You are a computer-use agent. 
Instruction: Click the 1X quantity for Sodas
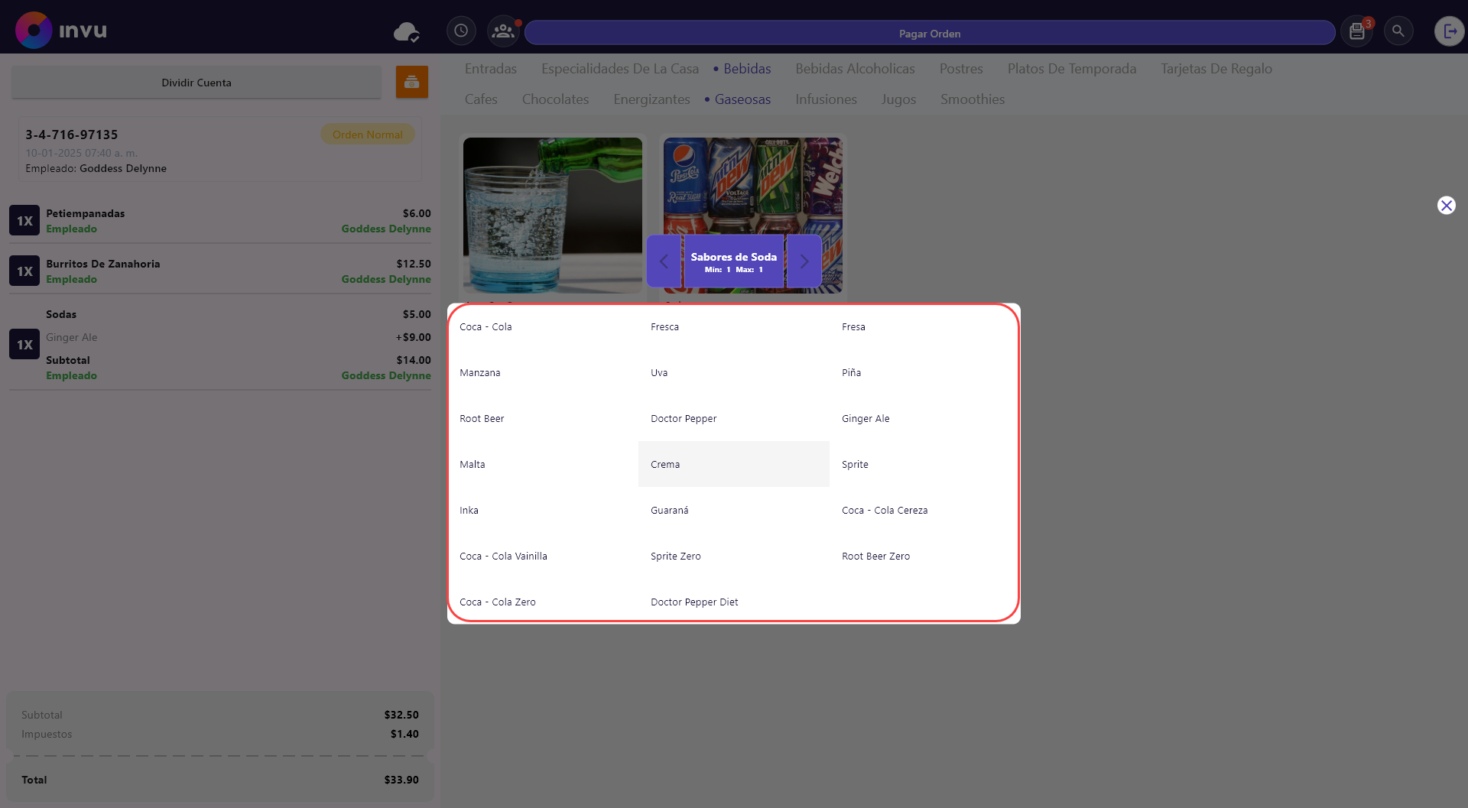click(24, 344)
